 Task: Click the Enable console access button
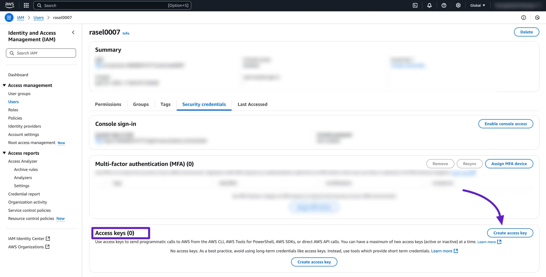coord(505,124)
